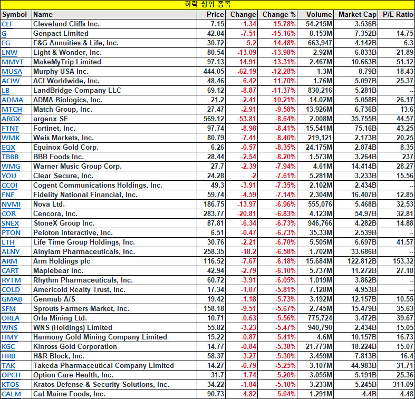Image resolution: width=415 pixels, height=399 pixels.
Task: Open the CLF ticker link
Action: [x=7, y=24]
